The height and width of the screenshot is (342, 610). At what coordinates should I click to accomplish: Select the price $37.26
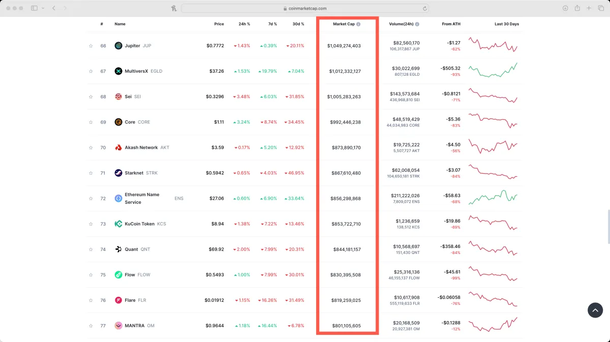(217, 71)
